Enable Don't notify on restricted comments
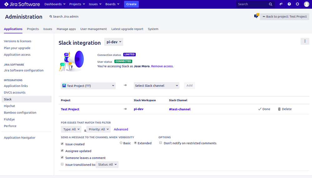312x178 pixels. (161, 143)
